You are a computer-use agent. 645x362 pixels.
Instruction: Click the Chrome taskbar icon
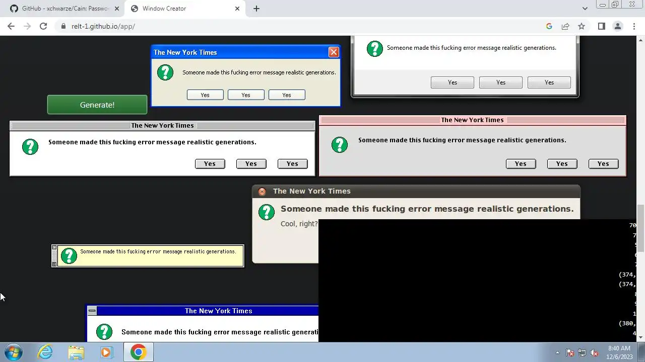[138, 352]
